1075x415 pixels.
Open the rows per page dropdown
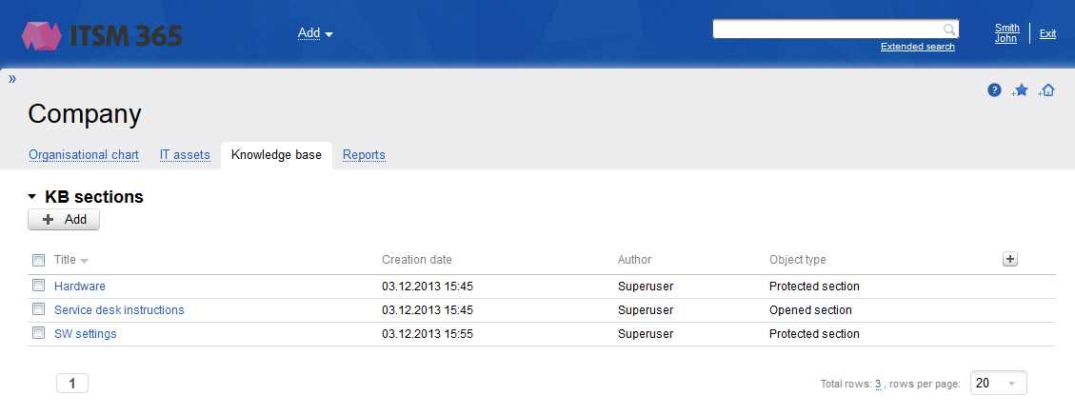click(x=998, y=383)
